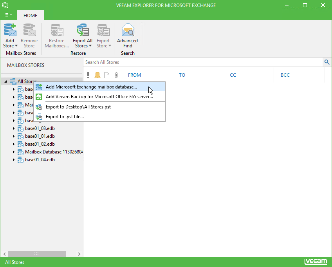Click the Export Store ribbon icon
The height and width of the screenshot is (267, 332).
[x=103, y=30]
